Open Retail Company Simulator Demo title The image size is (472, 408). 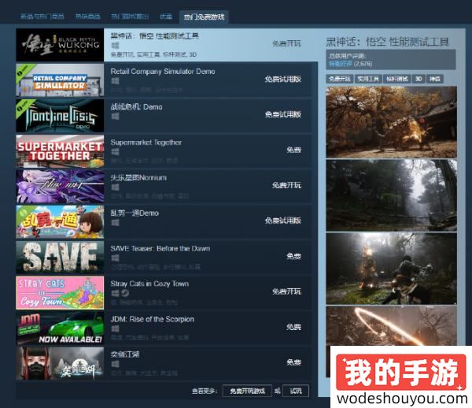(x=163, y=72)
